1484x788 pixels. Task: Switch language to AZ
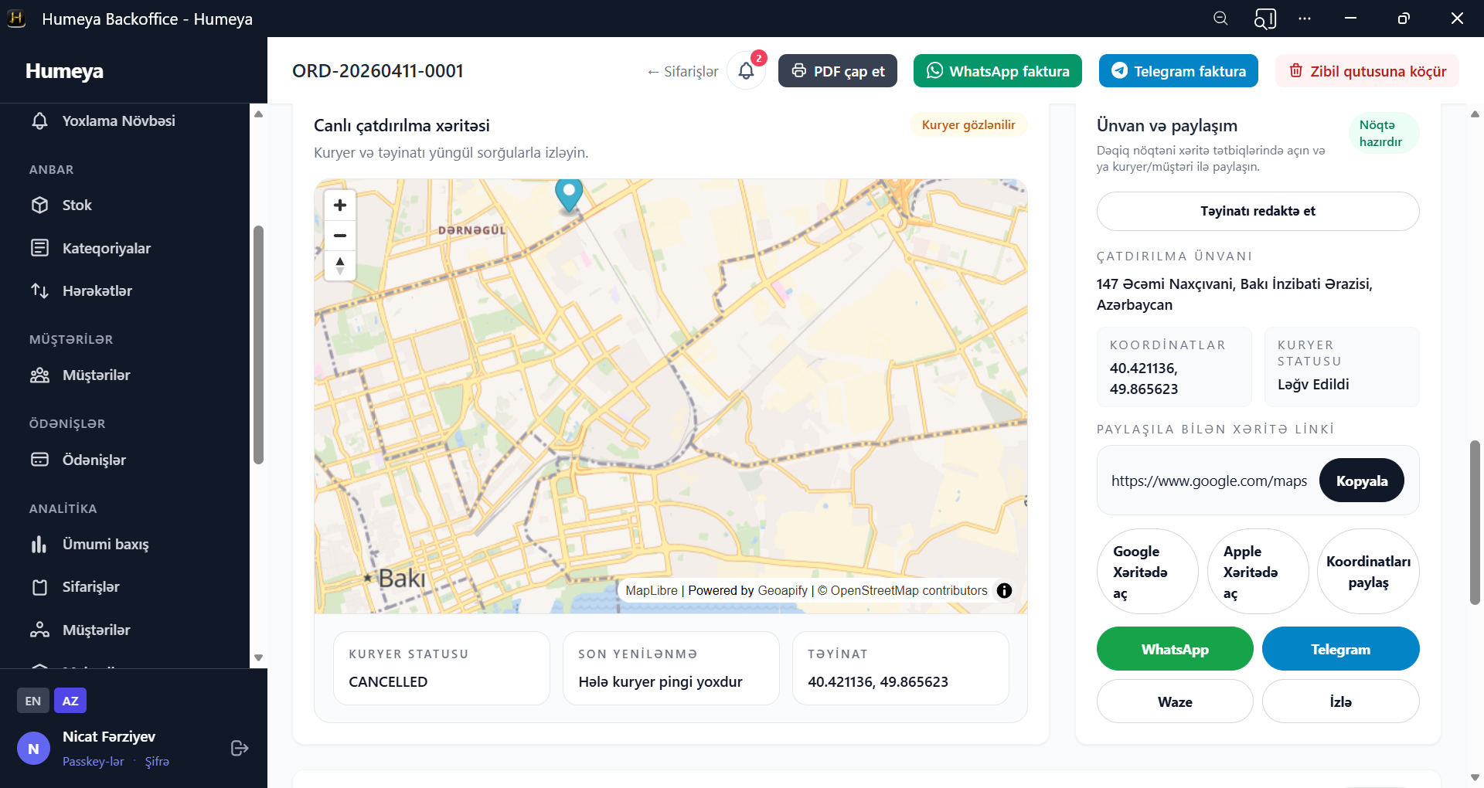(x=70, y=701)
